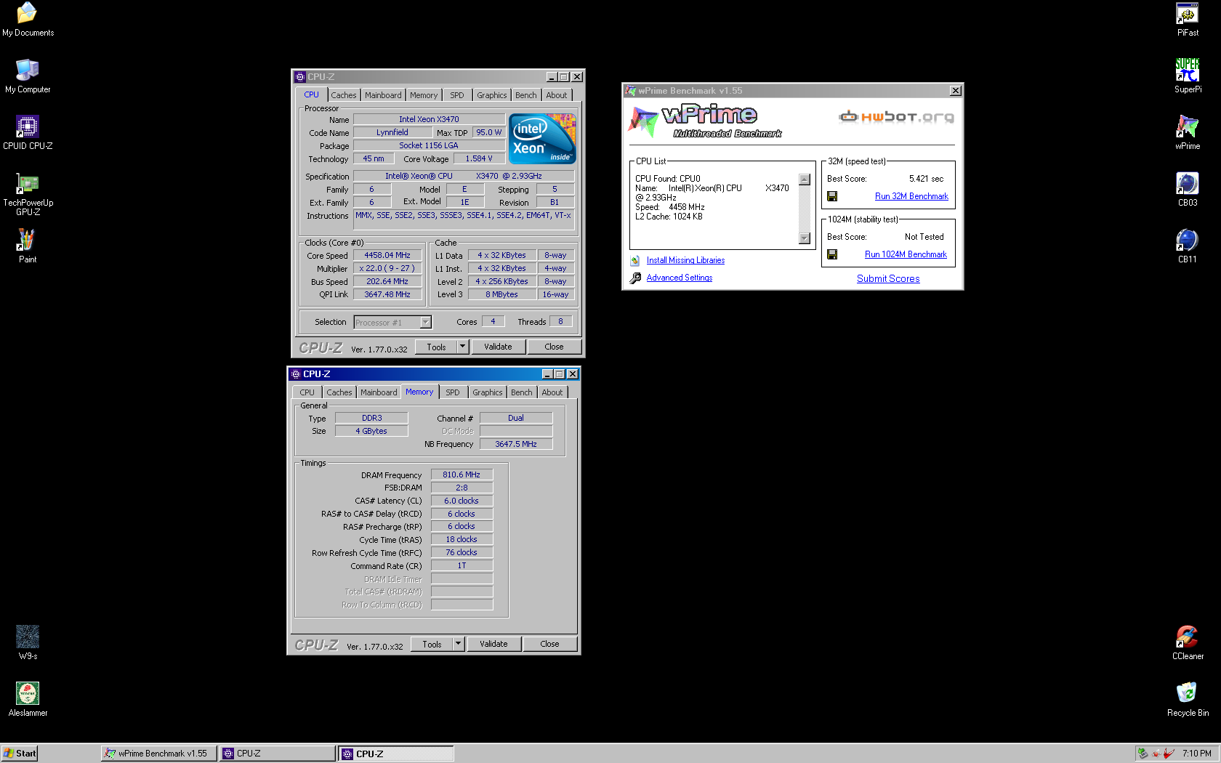Click Validate button in top CPU-Z

[x=498, y=347]
